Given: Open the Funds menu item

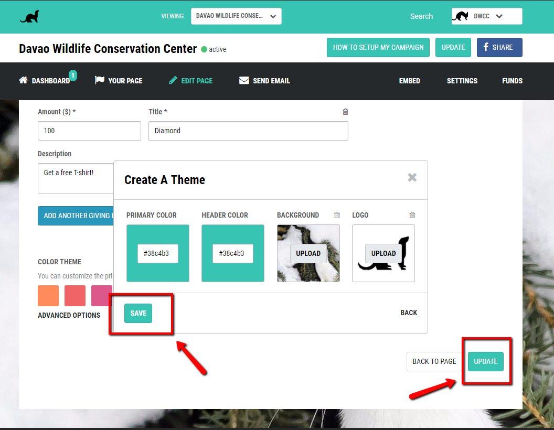Looking at the screenshot, I should pyautogui.click(x=512, y=81).
